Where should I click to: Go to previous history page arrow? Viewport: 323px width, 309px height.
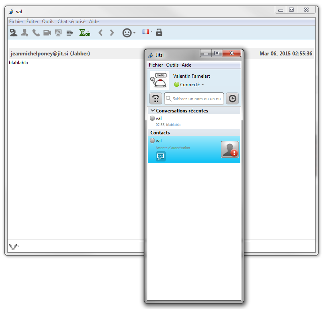click(101, 33)
